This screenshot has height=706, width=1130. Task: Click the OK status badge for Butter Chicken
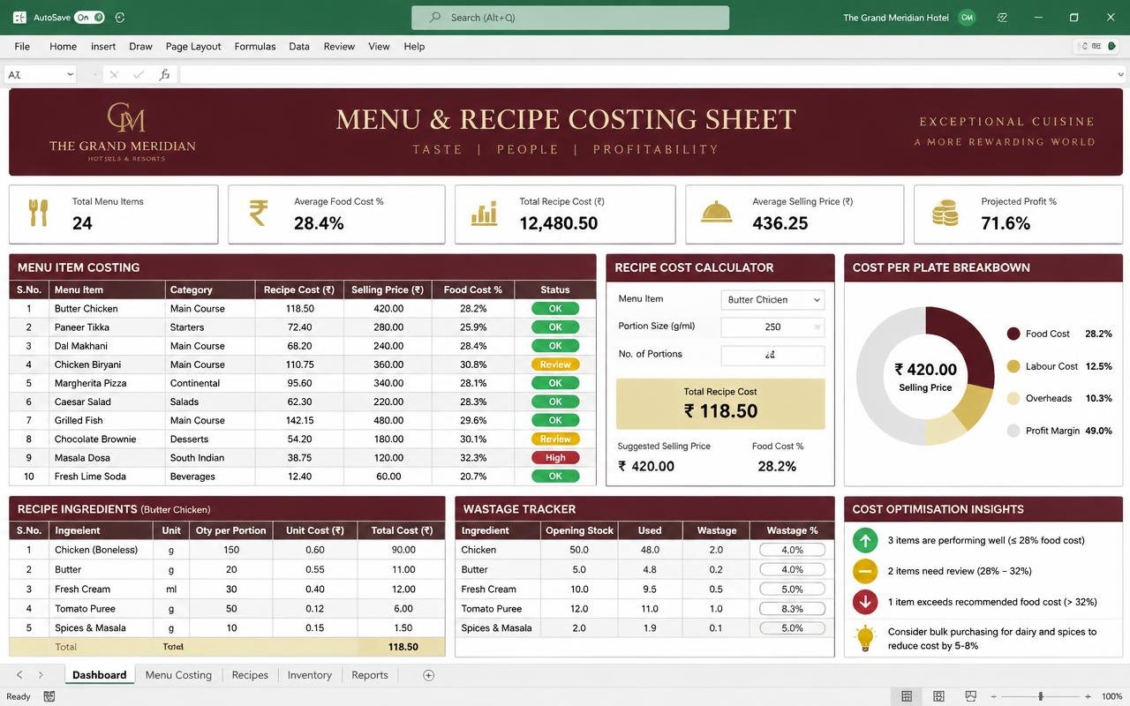click(555, 309)
